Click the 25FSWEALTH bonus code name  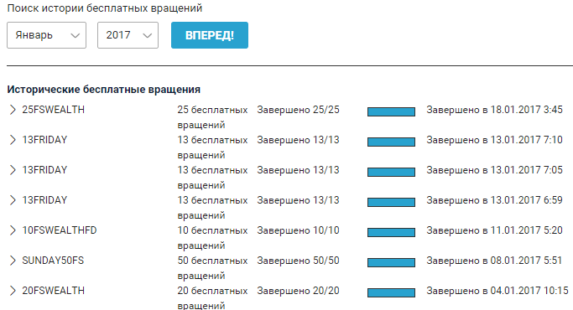54,110
